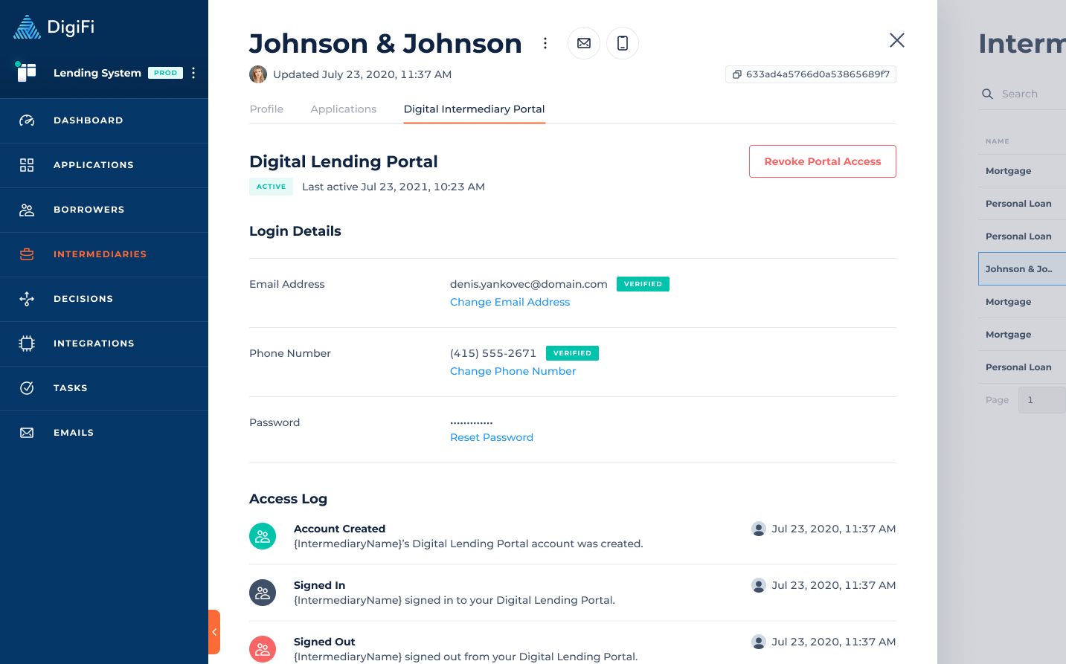The image size is (1066, 664).
Task: Click the ACTIVE status badge
Action: (x=271, y=187)
